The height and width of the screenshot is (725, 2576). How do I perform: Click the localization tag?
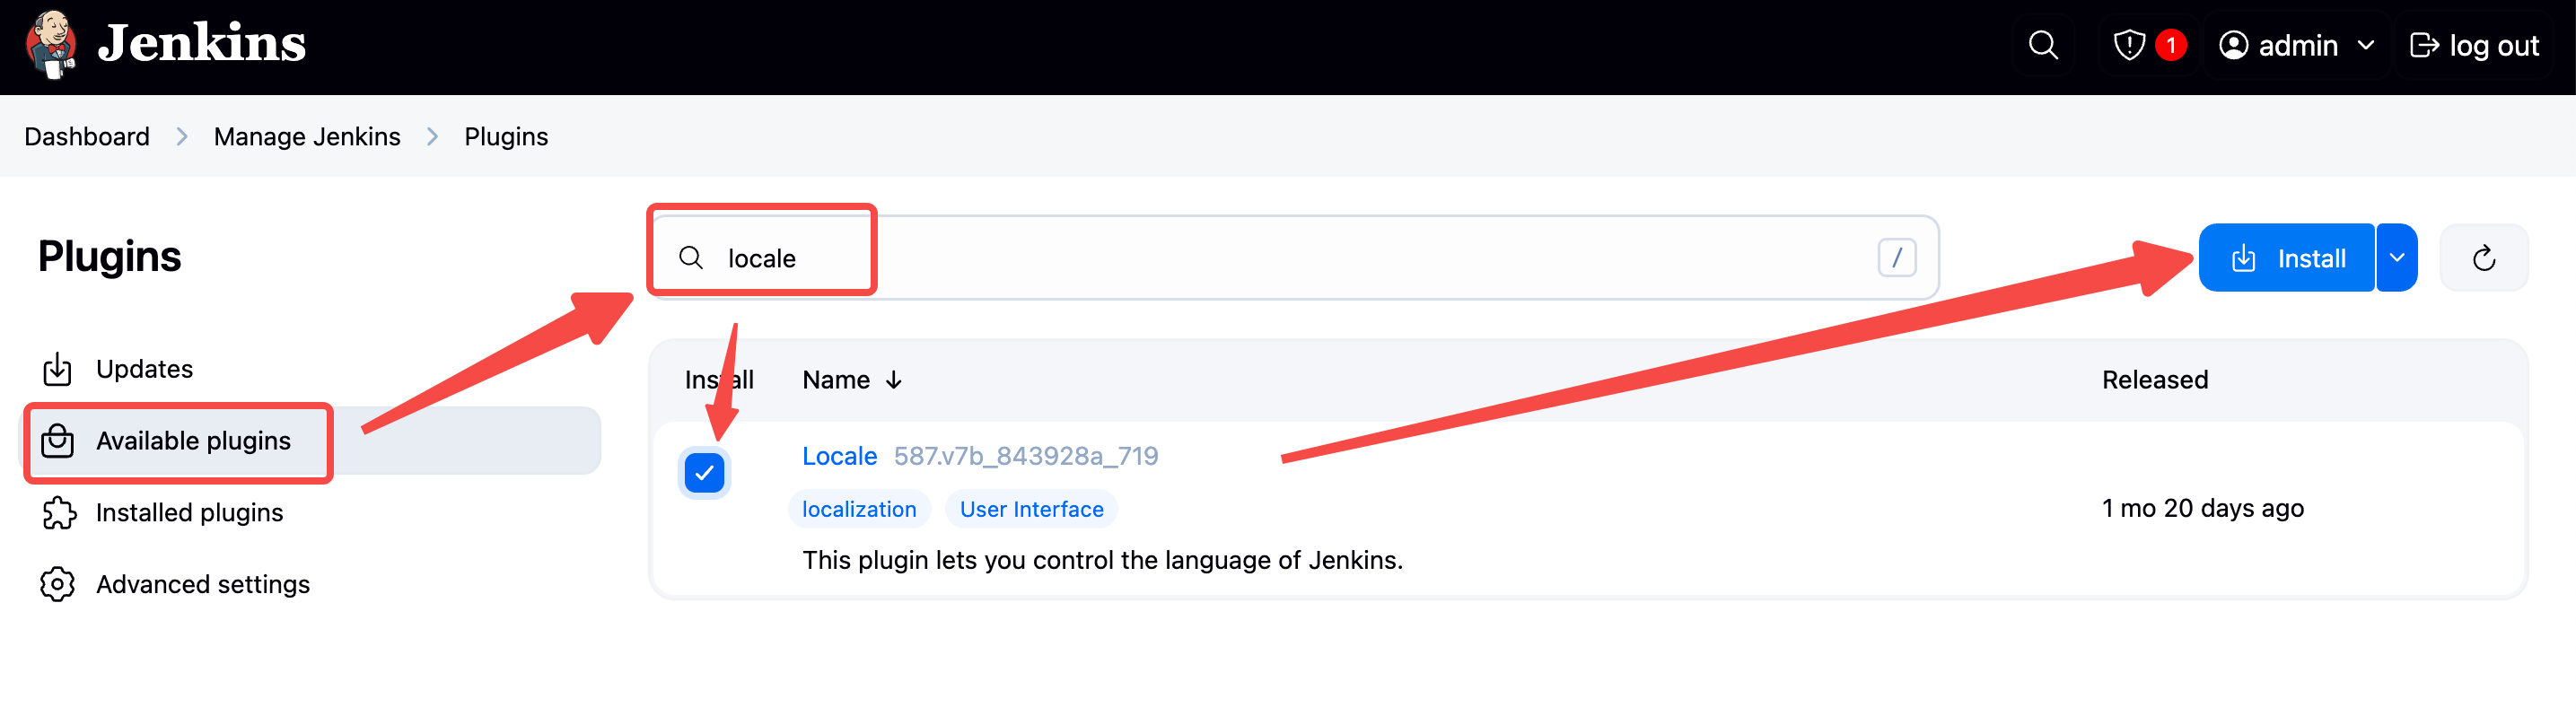(x=859, y=509)
